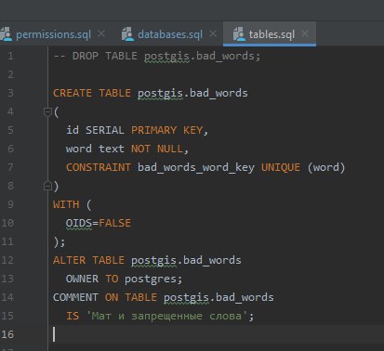This screenshot has height=351, width=384.
Task: Click '(word)' on line 7
Action: click(x=326, y=167)
